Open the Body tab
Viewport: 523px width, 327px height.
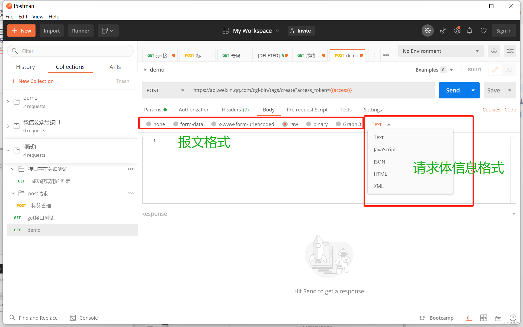tap(269, 110)
